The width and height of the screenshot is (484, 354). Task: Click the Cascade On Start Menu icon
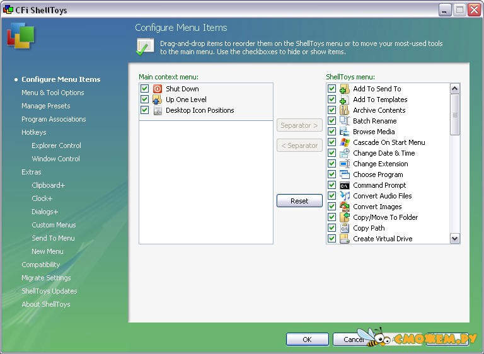click(345, 142)
